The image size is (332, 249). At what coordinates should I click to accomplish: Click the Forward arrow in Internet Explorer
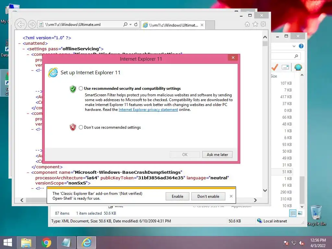point(32,24)
